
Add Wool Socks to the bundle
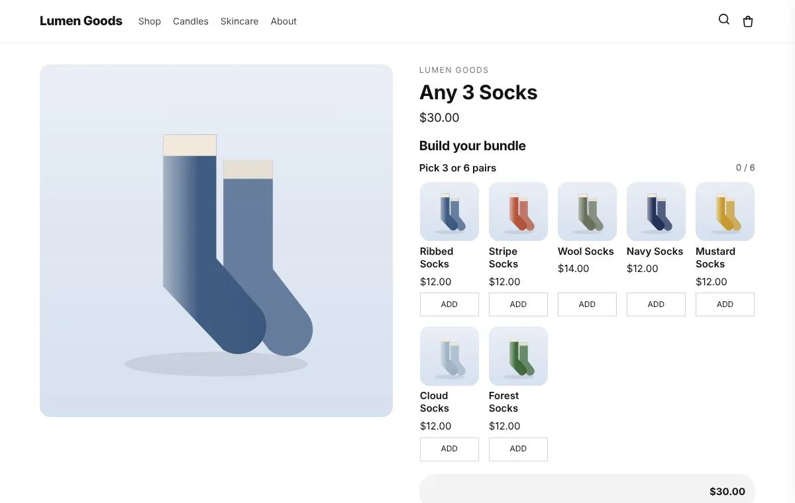(x=587, y=304)
